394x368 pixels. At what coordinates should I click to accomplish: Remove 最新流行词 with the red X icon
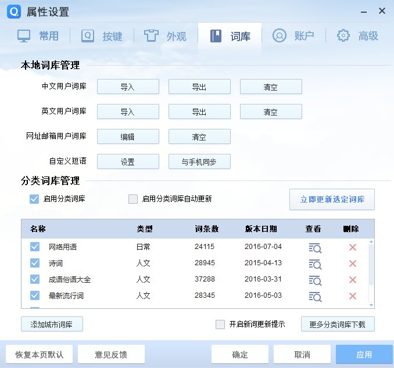(x=352, y=296)
